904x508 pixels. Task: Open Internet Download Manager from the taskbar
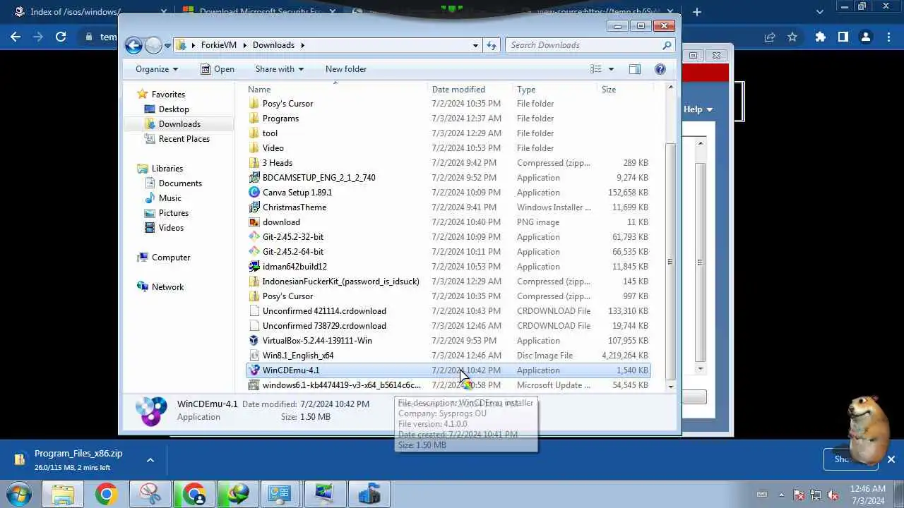[x=237, y=494]
